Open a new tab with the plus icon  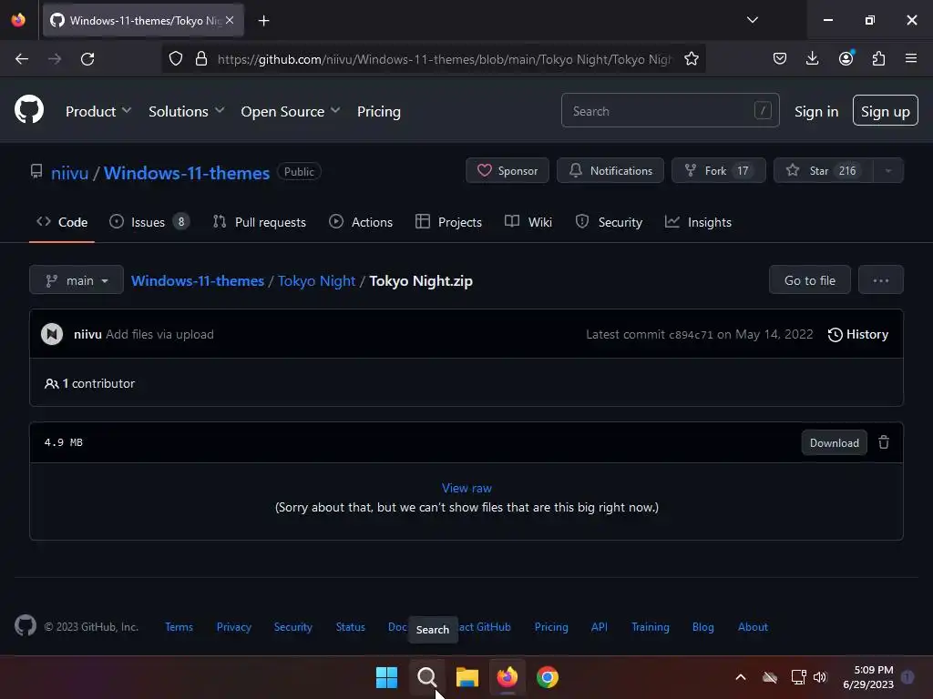[263, 21]
